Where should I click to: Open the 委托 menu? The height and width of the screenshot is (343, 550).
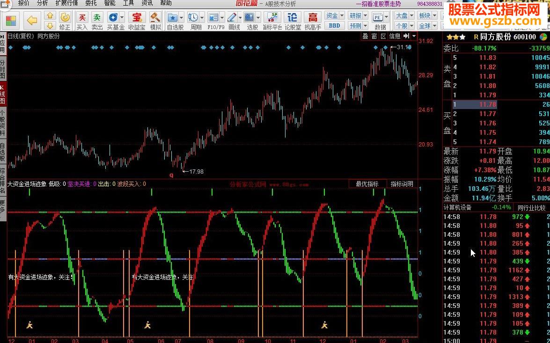tap(91, 3)
